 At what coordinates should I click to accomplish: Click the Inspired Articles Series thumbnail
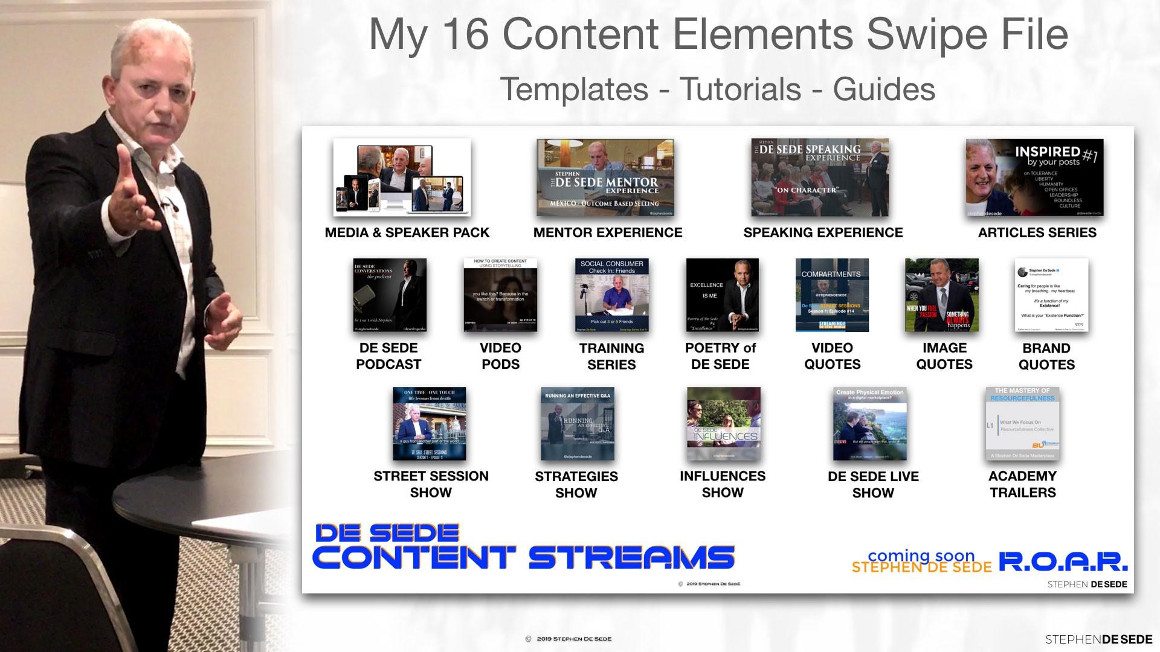1034,177
